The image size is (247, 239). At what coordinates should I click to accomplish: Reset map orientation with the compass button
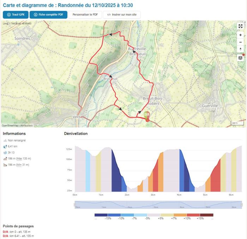pyautogui.click(x=240, y=49)
